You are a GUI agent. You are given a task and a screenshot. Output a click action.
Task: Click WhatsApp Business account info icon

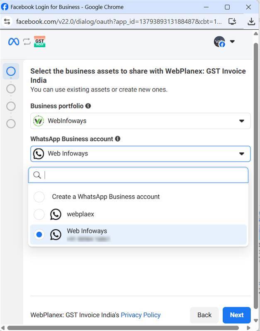[x=118, y=139]
